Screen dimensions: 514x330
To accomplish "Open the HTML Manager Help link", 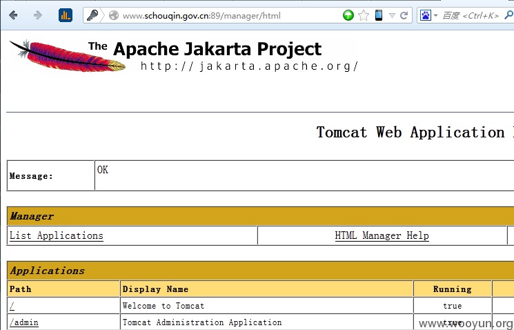I will (x=382, y=235).
